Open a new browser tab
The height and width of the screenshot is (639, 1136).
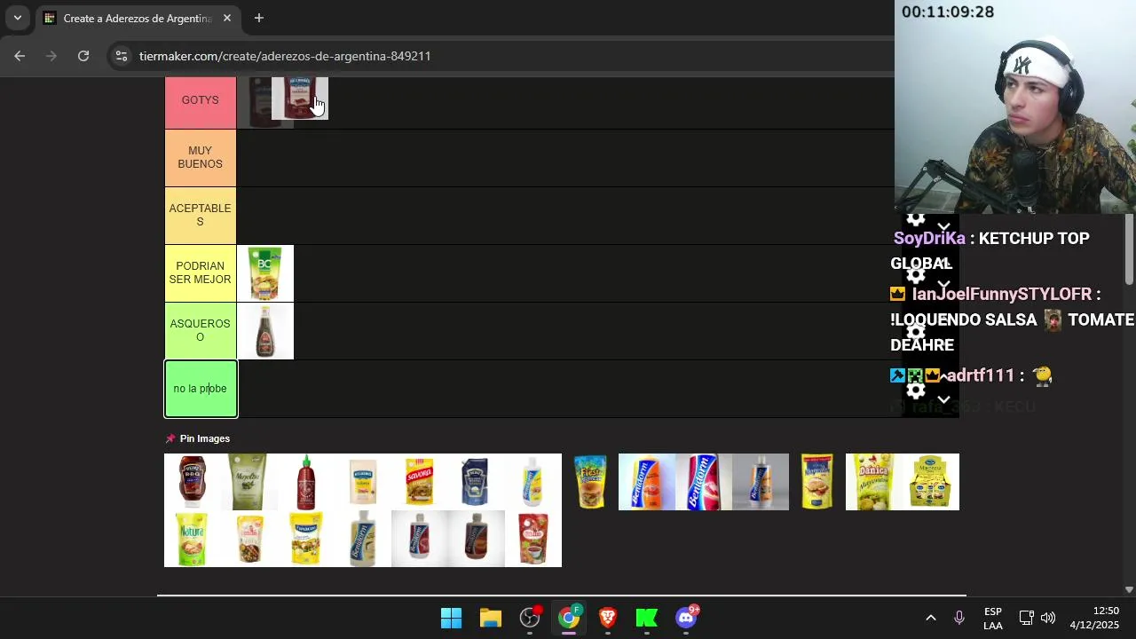coord(258,18)
